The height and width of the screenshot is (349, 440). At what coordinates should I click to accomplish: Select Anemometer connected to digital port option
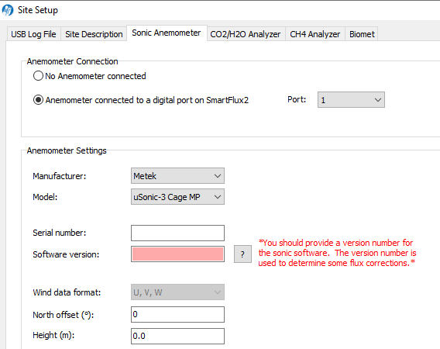(x=38, y=100)
